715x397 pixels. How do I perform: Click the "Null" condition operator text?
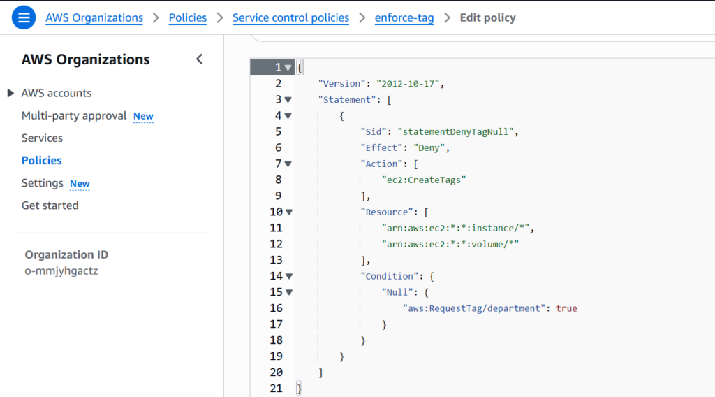coord(397,292)
